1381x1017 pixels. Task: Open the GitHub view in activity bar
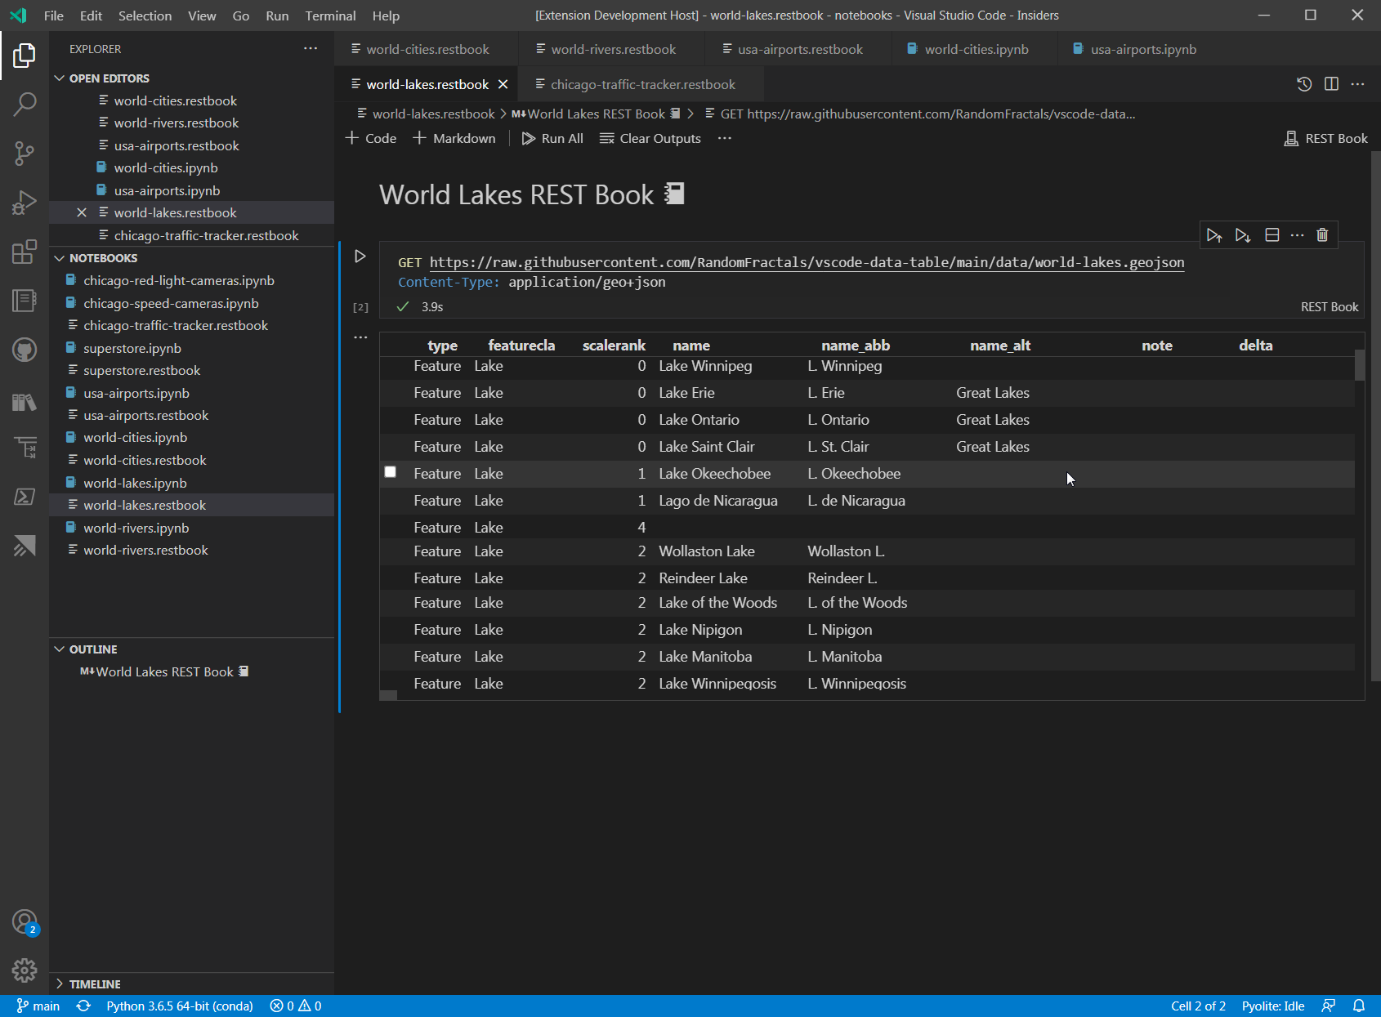point(25,350)
